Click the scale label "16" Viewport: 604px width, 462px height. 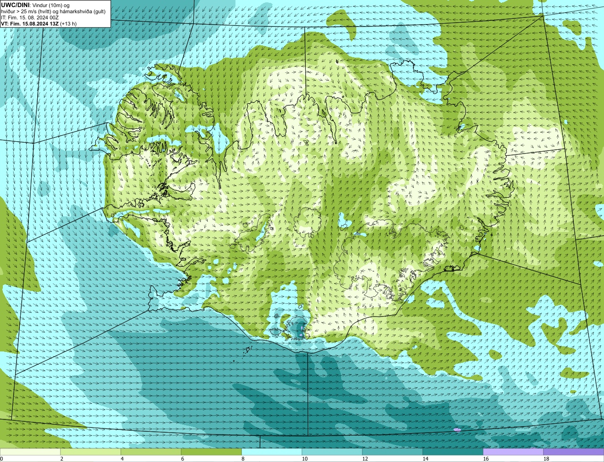click(486, 459)
